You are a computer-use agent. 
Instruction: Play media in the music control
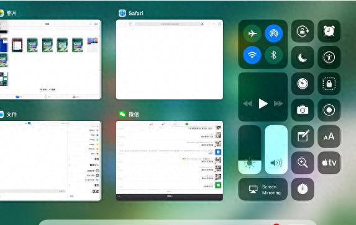[x=263, y=104]
